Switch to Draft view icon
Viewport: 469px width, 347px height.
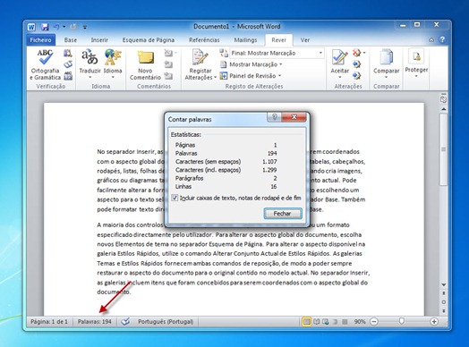point(345,322)
